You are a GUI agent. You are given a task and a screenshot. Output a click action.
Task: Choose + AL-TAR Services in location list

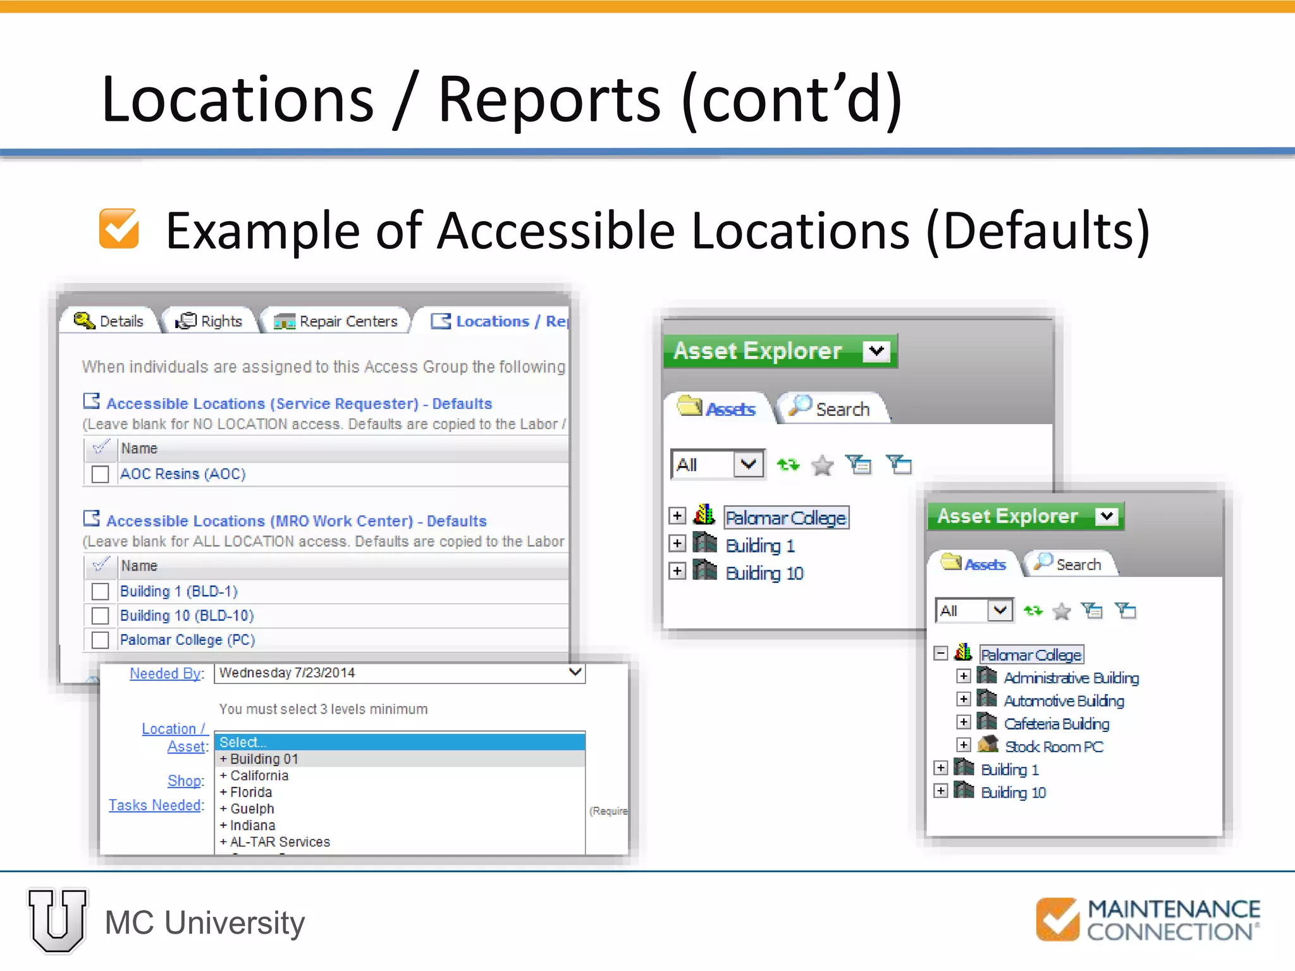(x=400, y=842)
